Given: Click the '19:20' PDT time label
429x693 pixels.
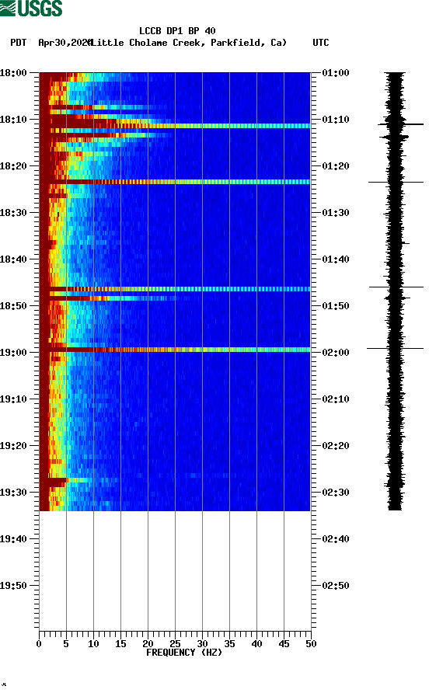Looking at the screenshot, I should (x=13, y=446).
